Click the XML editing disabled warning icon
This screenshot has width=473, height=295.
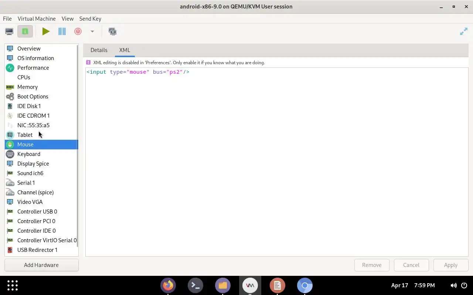(x=88, y=62)
